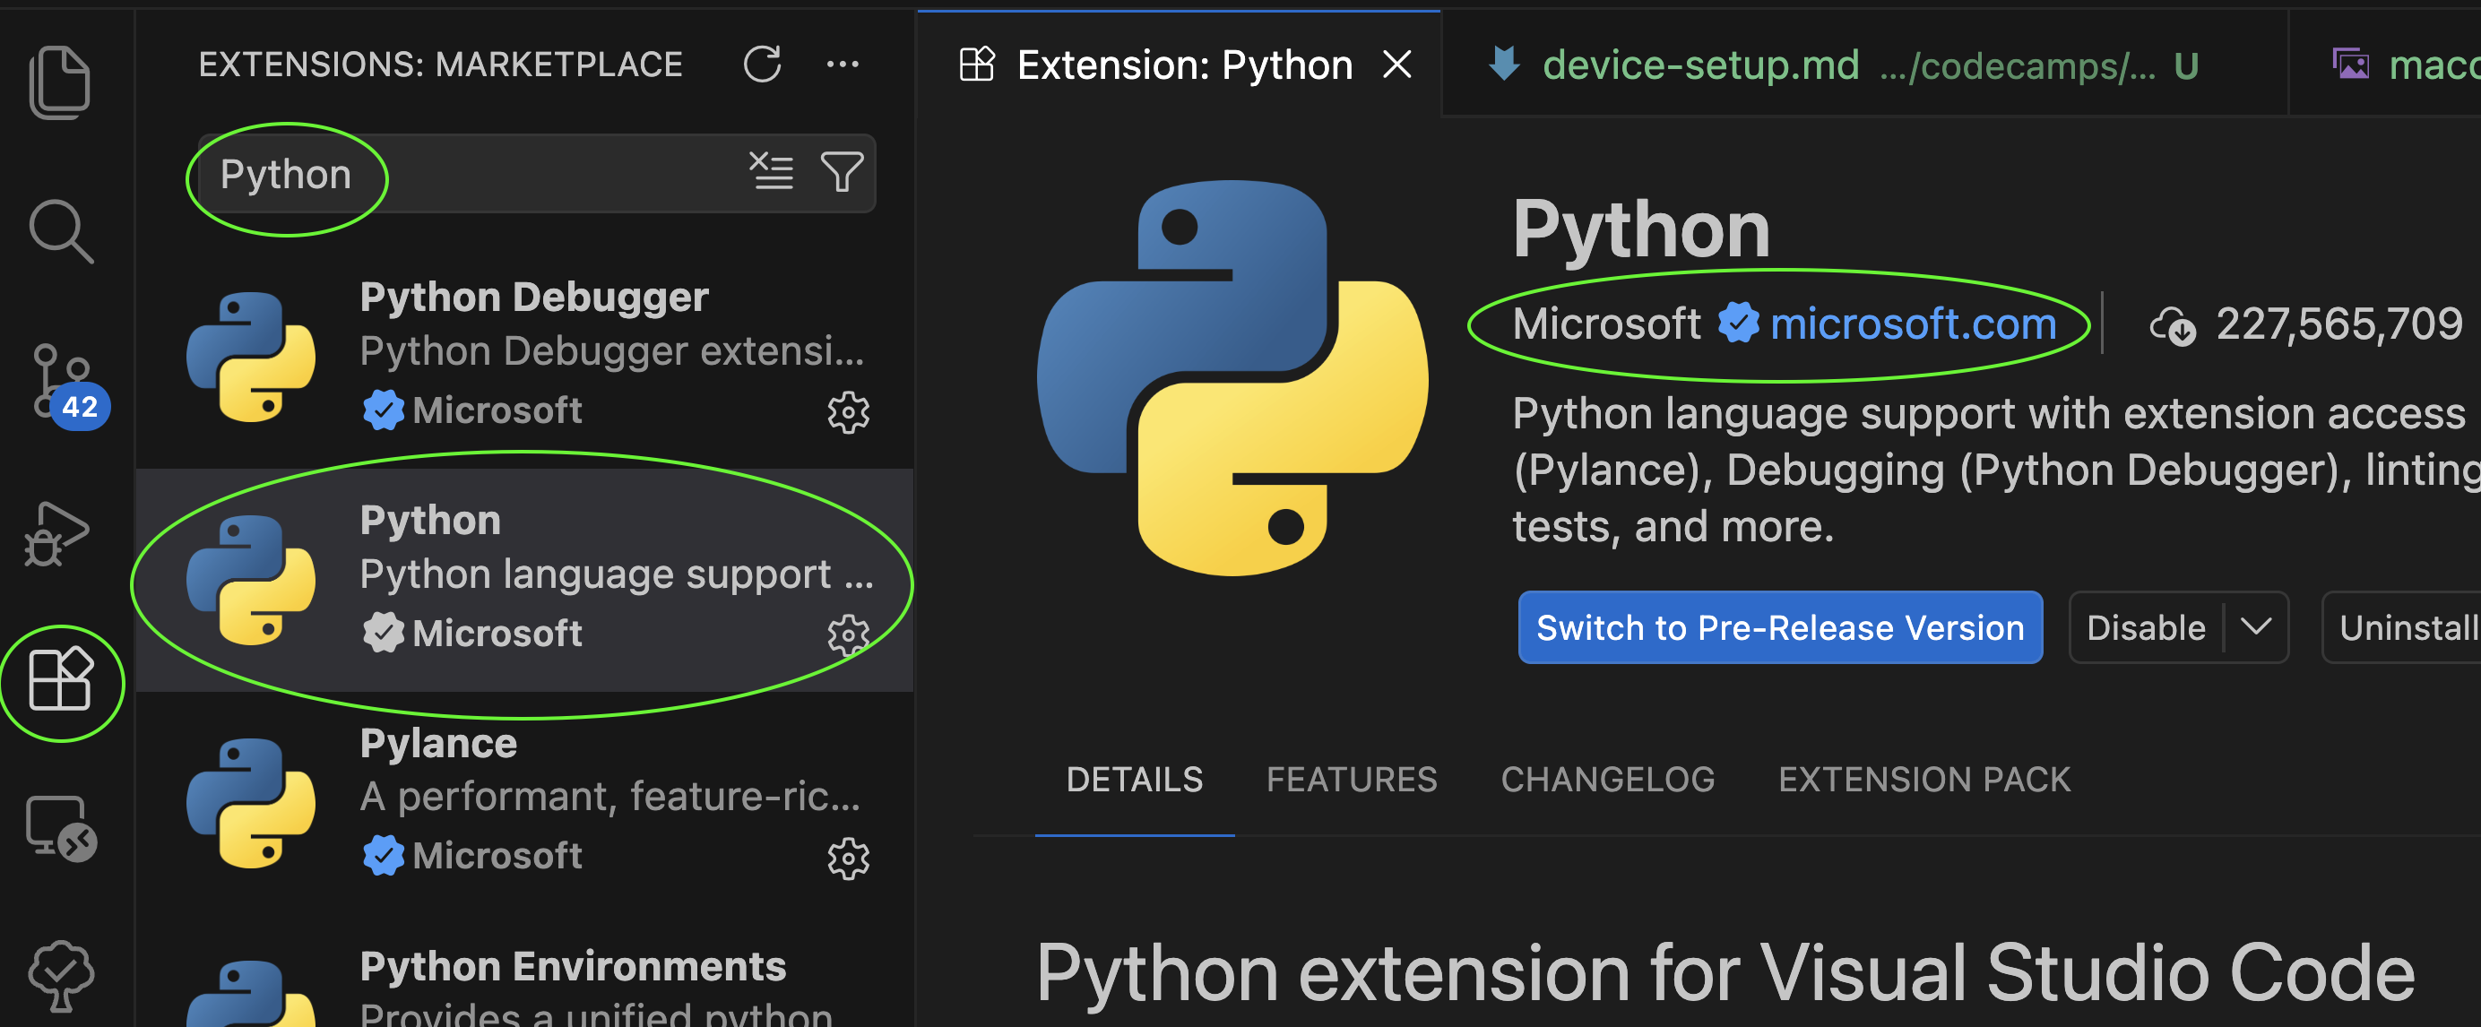Click the large Python logo in details page
Screen dimensions: 2481x1027
point(1232,377)
